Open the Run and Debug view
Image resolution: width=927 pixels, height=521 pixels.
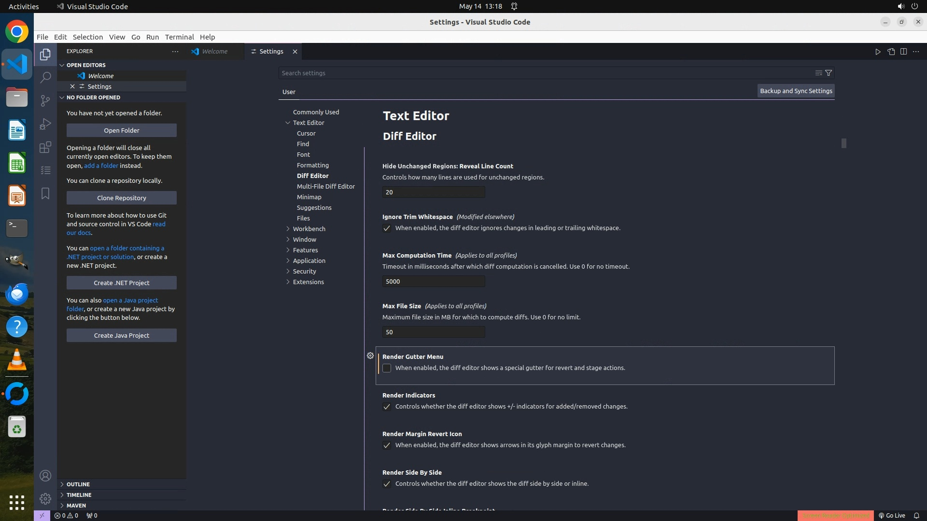(45, 124)
